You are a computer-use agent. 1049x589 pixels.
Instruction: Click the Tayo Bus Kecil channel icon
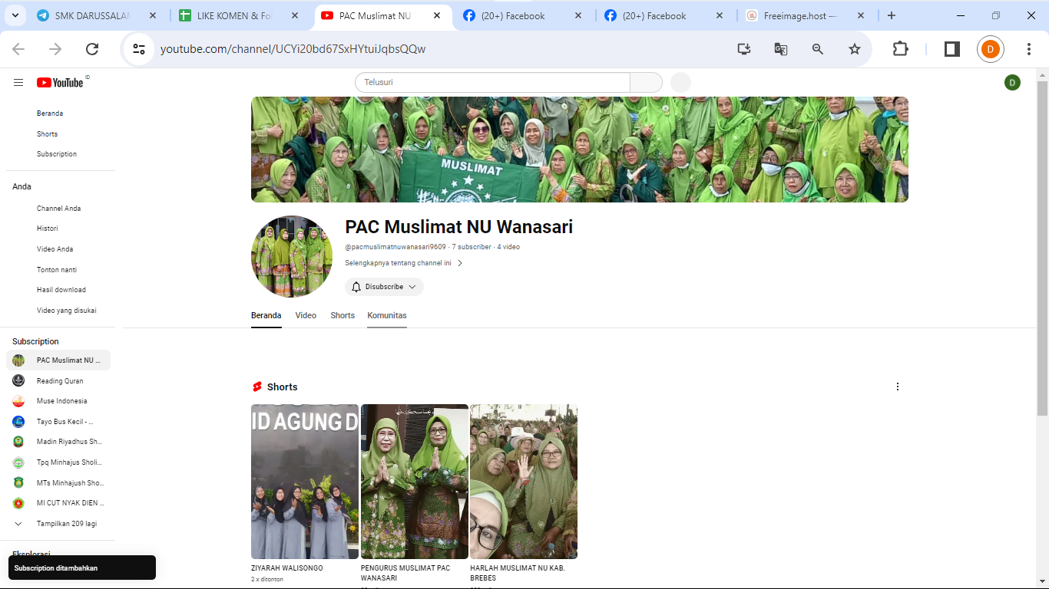[18, 422]
